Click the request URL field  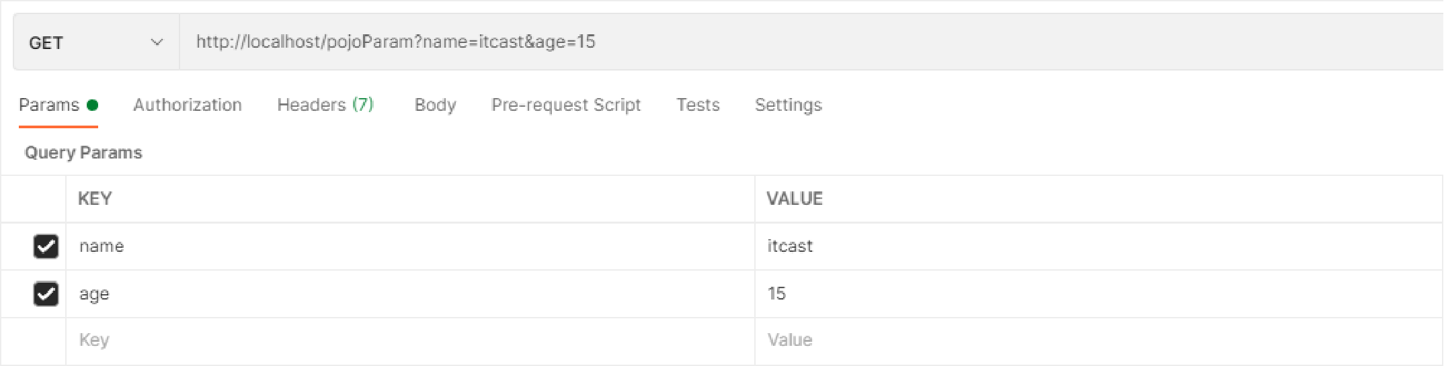(x=811, y=42)
